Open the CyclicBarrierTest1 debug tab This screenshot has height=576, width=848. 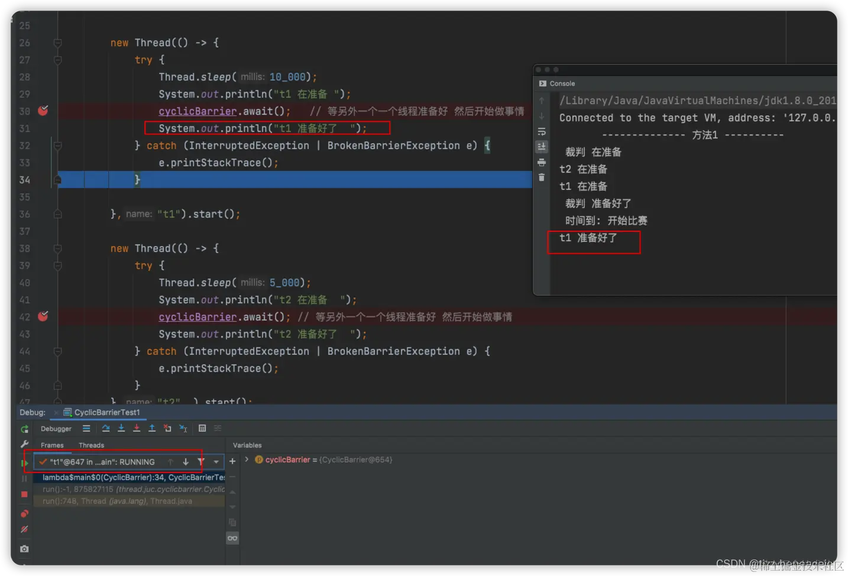point(102,412)
